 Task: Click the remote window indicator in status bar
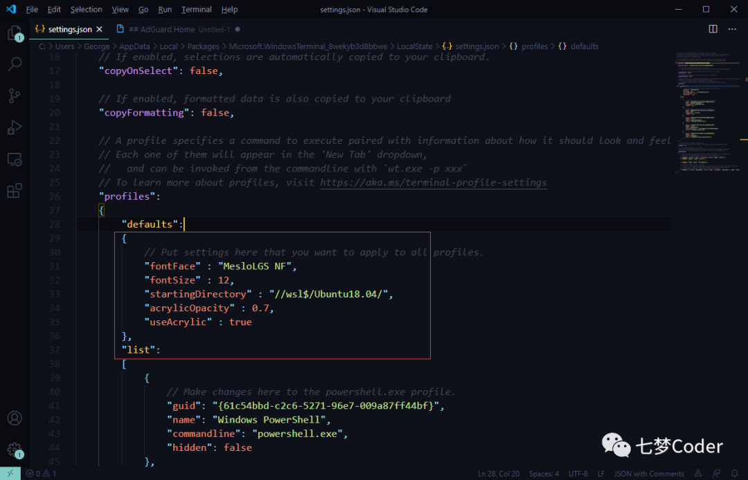[10, 473]
